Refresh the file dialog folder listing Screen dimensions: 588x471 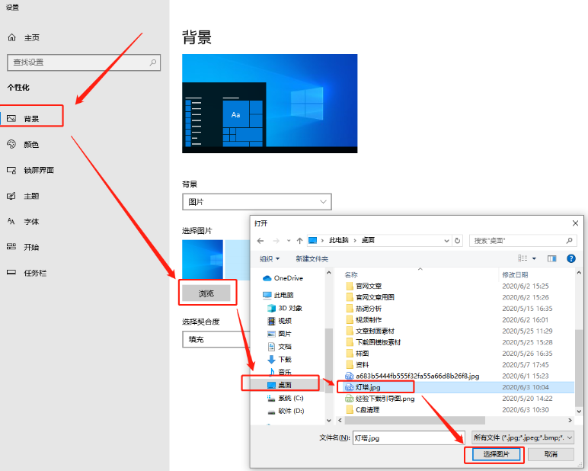pyautogui.click(x=457, y=240)
